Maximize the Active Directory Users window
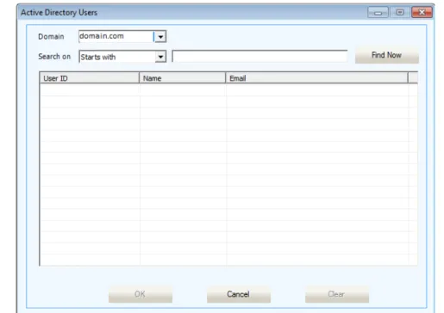Image resolution: width=444 pixels, height=313 pixels. (400, 12)
